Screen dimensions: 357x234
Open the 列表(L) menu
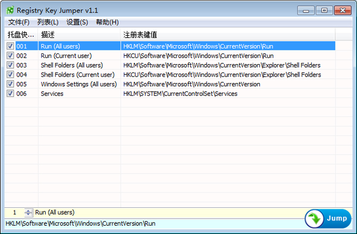pos(48,22)
